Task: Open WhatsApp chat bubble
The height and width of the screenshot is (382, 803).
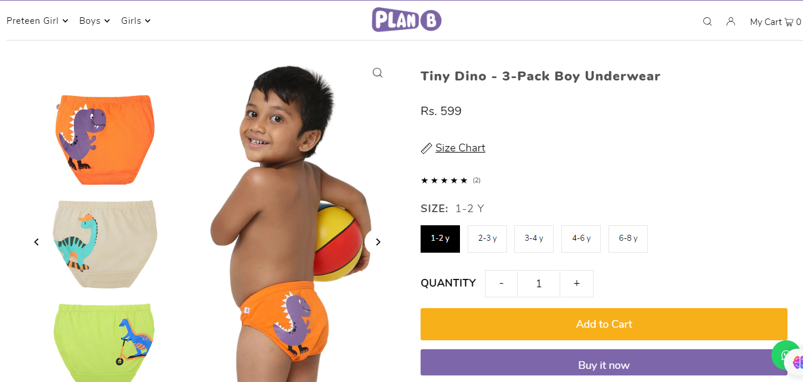Action: [785, 355]
